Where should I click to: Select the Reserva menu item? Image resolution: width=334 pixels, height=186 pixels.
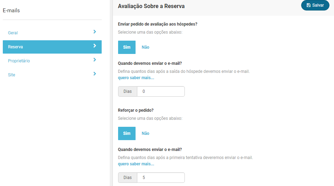tap(16, 47)
